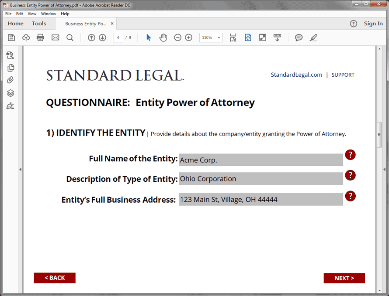
Task: Click the scrollbar up arrow
Action: point(379,49)
